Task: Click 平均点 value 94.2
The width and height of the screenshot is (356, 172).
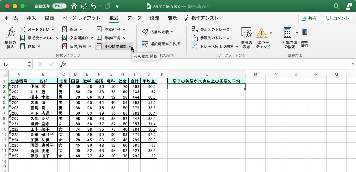Action: [149, 135]
